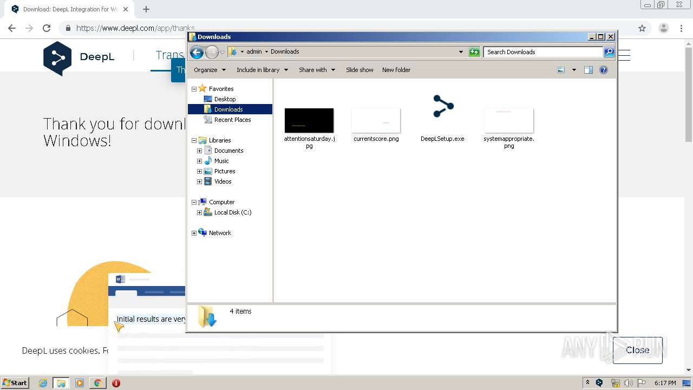Select Local Disk (C:)
Viewport: 693px width, 390px height.
coord(233,212)
